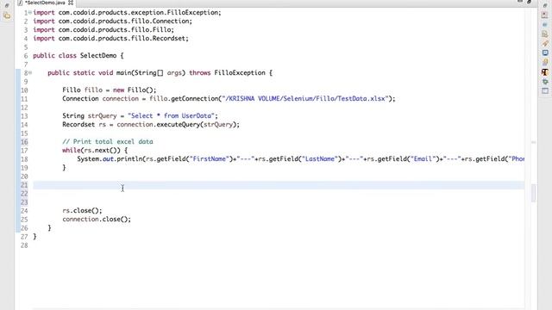Open the yellow-purple icon in right trim bar
Image resolution: width=552 pixels, height=310 pixels.
pyautogui.click(x=545, y=63)
